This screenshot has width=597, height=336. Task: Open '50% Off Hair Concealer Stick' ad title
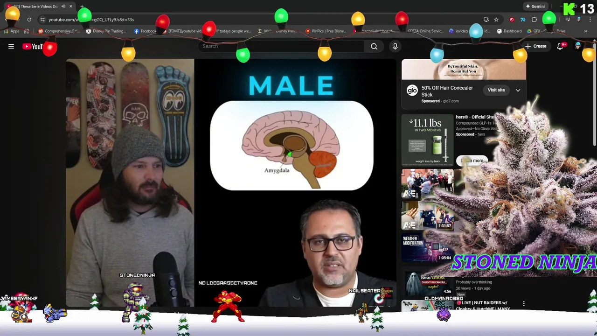pyautogui.click(x=447, y=91)
